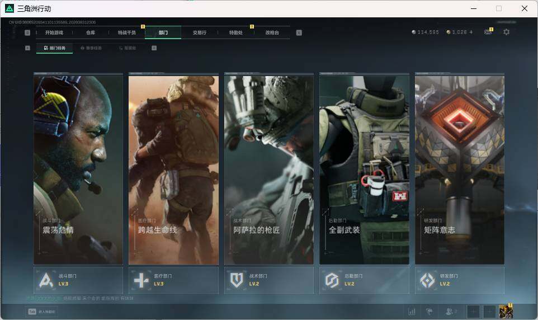Select the 部门 tab

click(x=163, y=32)
